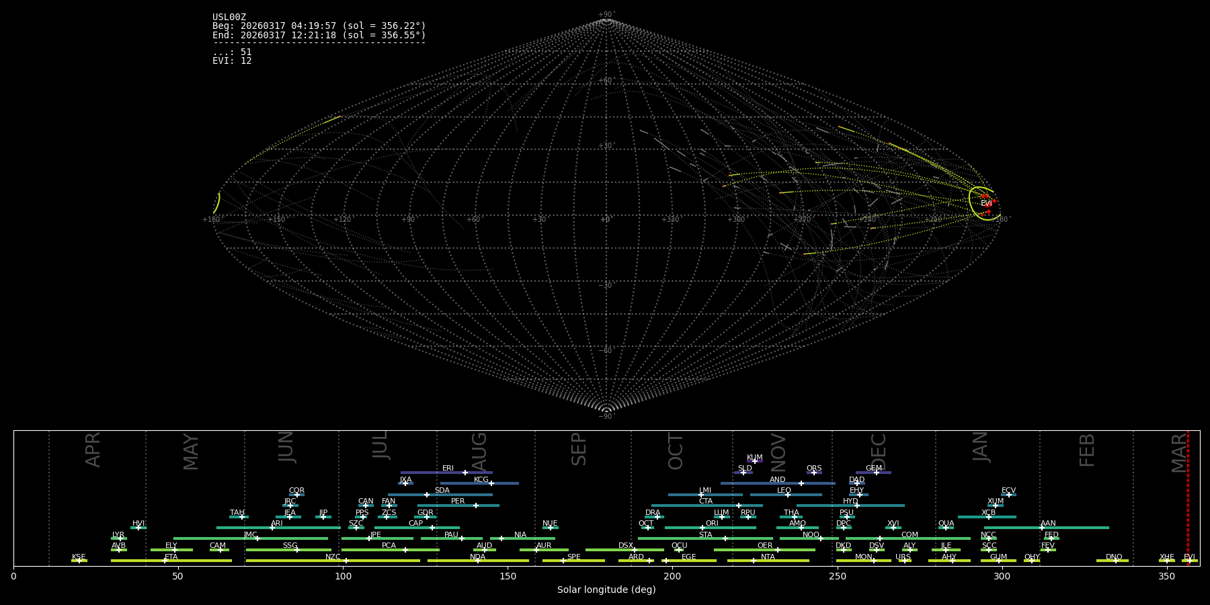The width and height of the screenshot is (1210, 605).
Task: Click the HVI shower label
Action: coord(138,523)
